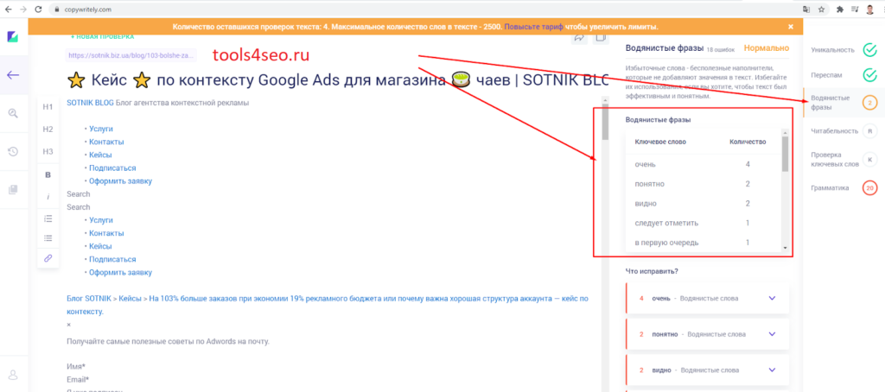Viewport: 885px width, 392px height.
Task: Open the media control icon in the browser toolbar
Action: point(855,9)
